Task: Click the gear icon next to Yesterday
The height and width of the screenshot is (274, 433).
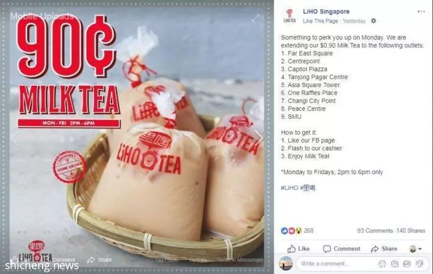Action: 373,21
